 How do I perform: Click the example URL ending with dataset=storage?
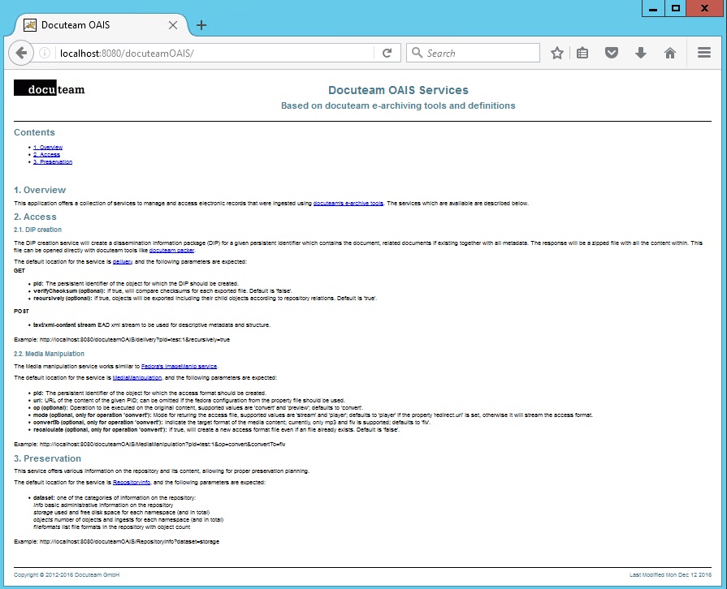pos(129,542)
